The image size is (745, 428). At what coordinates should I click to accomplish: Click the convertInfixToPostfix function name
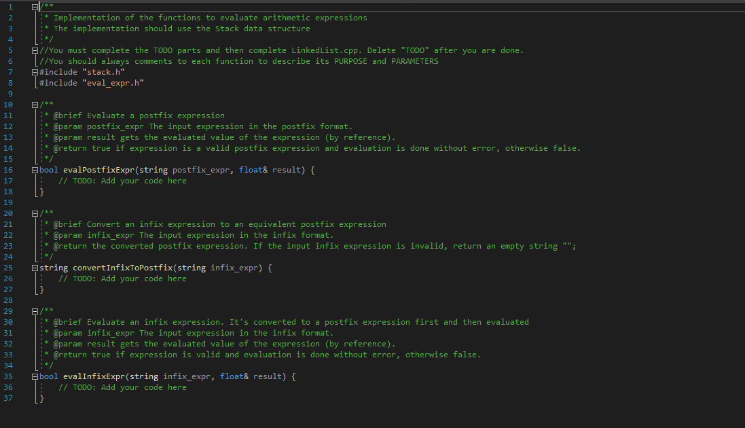point(123,268)
